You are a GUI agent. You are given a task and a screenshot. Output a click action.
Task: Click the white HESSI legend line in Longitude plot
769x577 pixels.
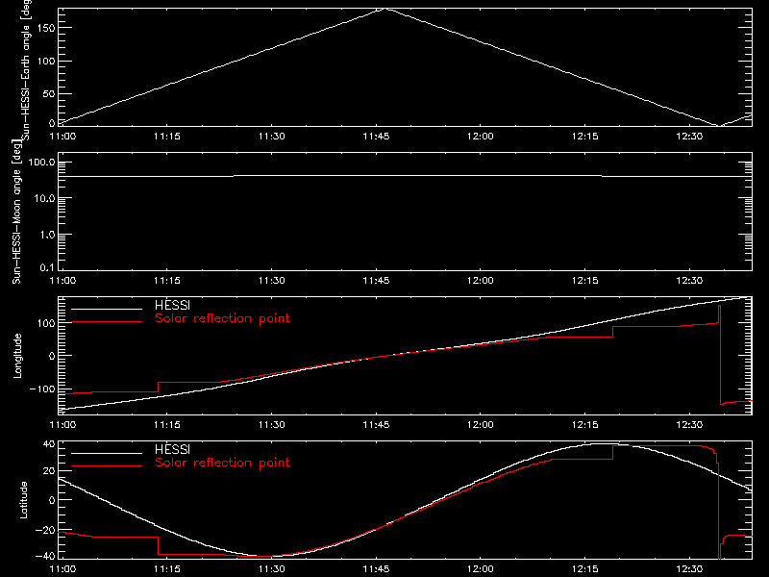pos(107,309)
